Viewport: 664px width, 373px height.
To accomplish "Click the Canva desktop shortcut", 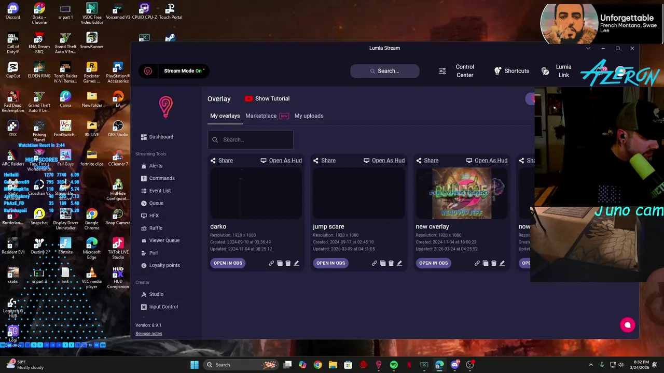I will (x=65, y=99).
